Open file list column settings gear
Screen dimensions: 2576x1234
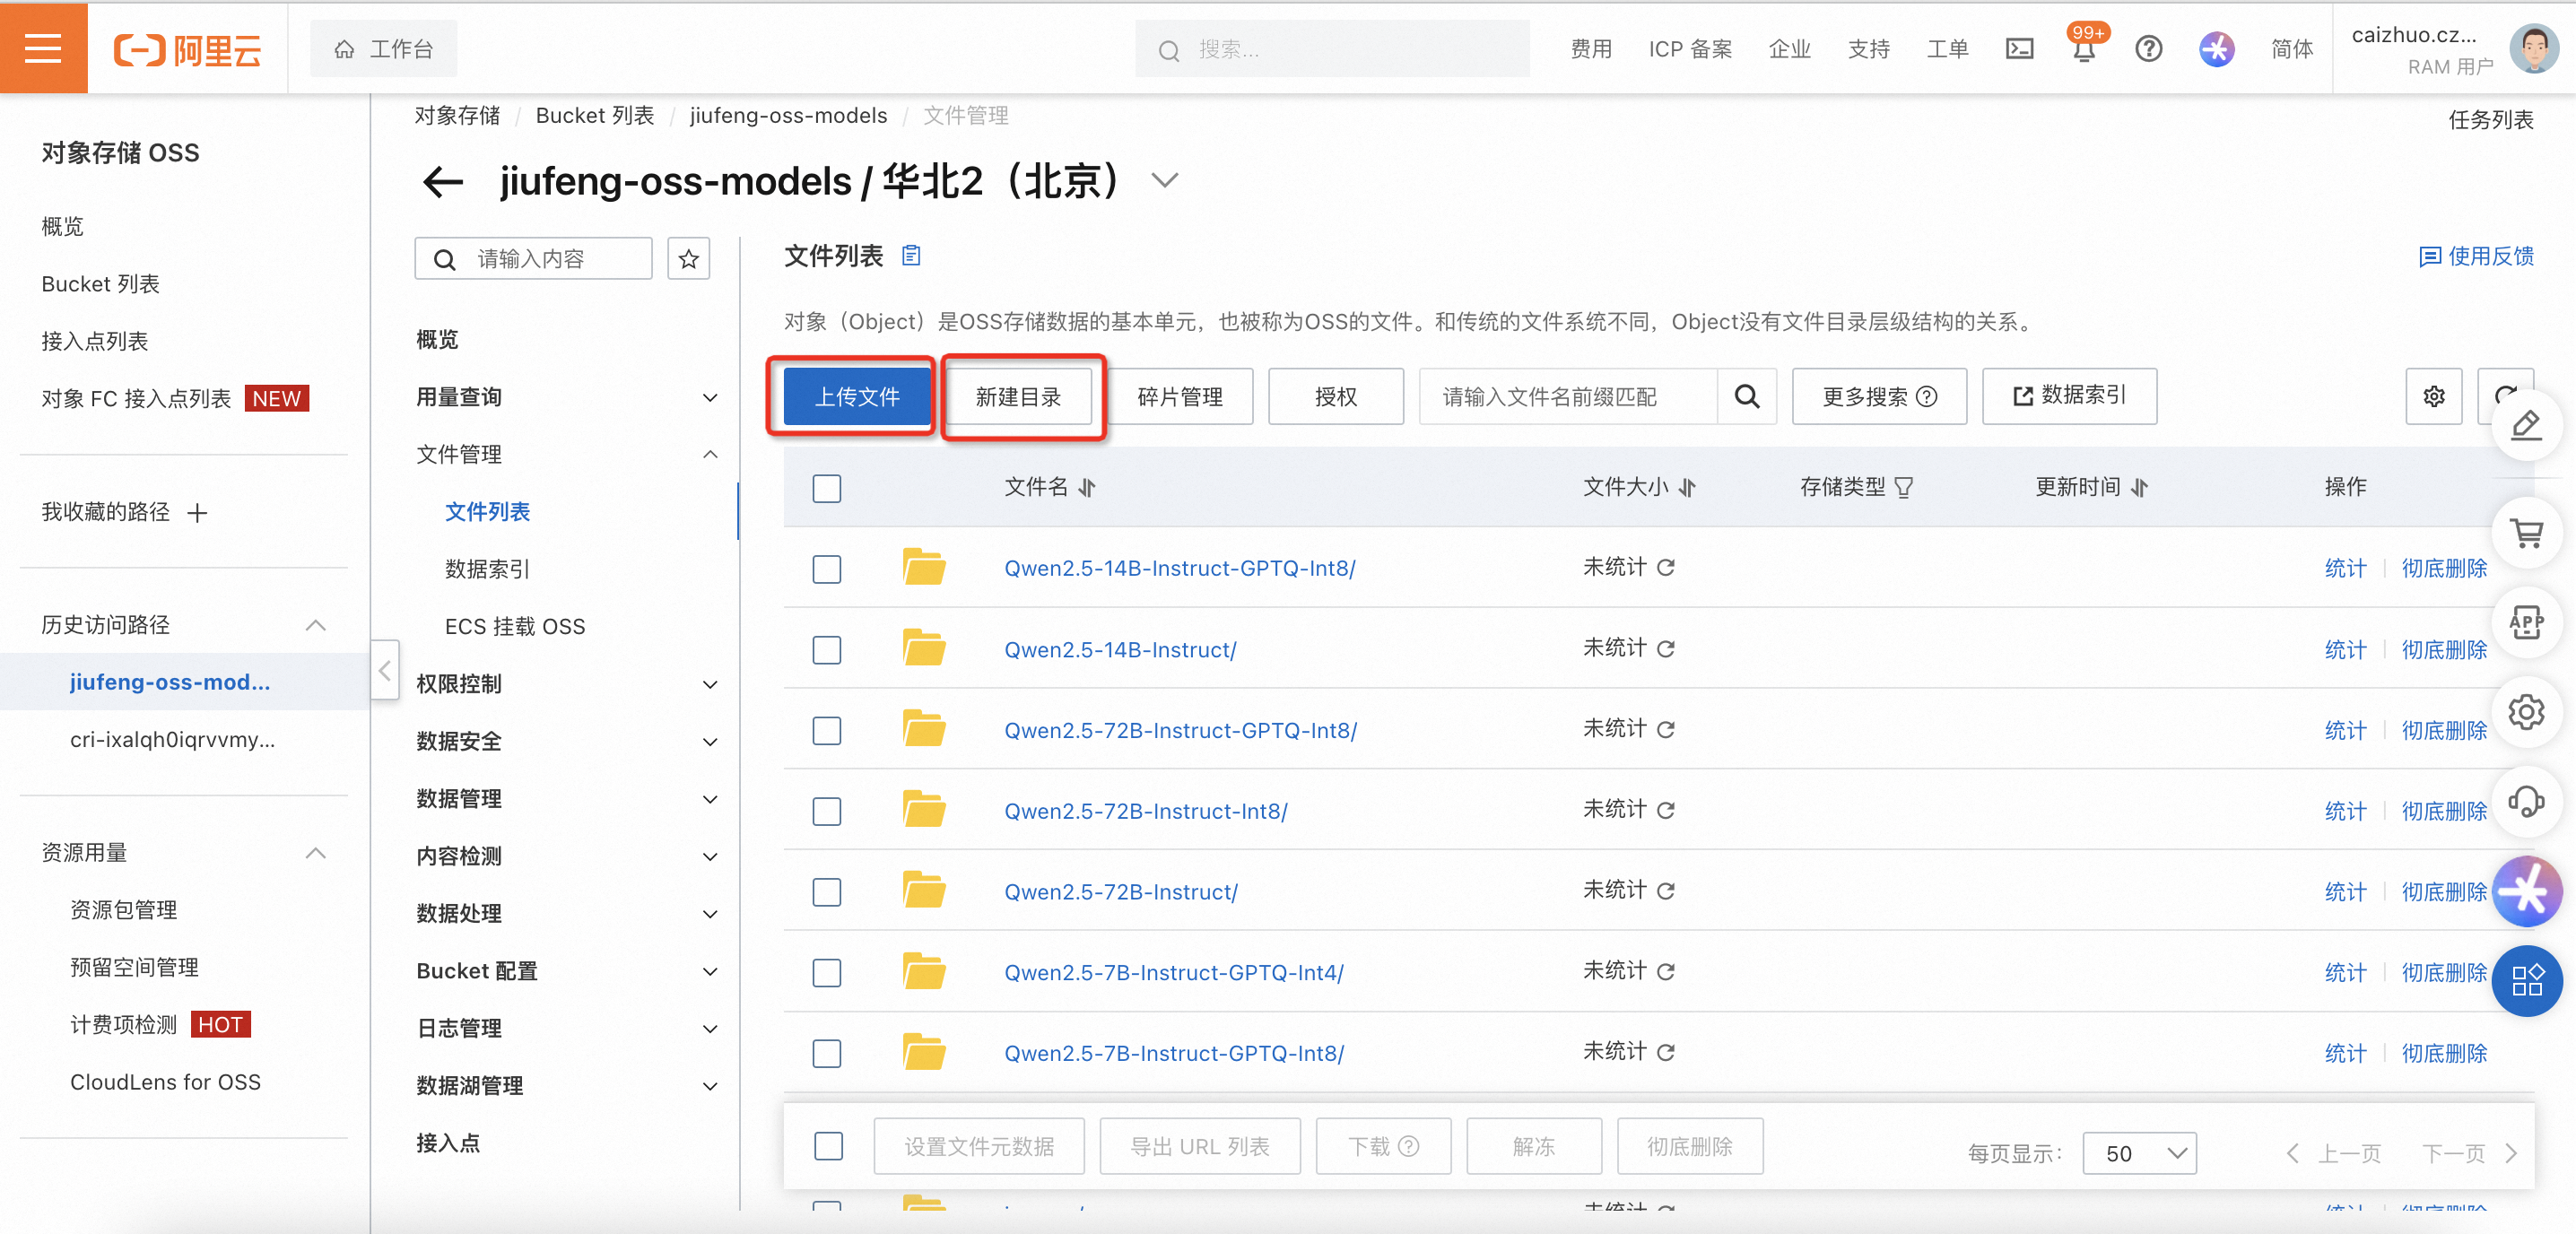click(x=2433, y=396)
